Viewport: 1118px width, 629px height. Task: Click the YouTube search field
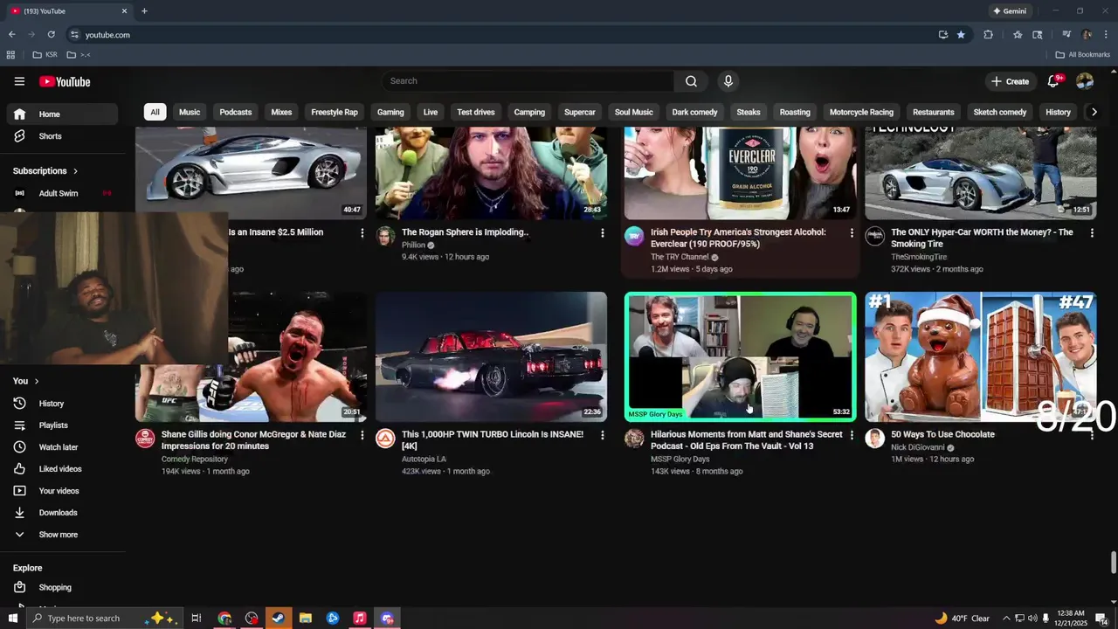tap(528, 81)
